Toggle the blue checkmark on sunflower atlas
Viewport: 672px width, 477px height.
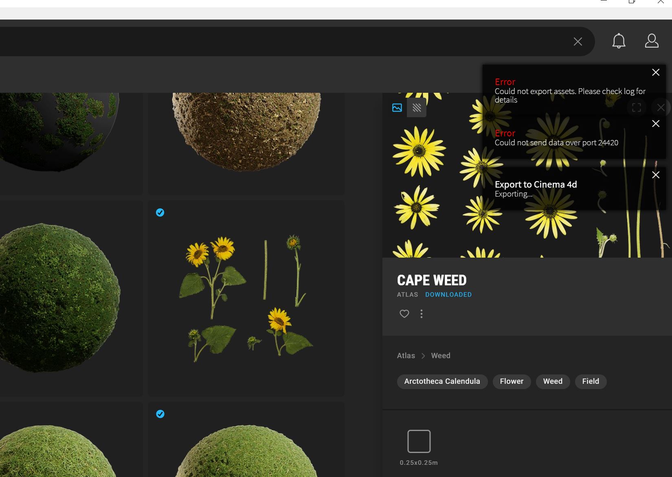160,212
